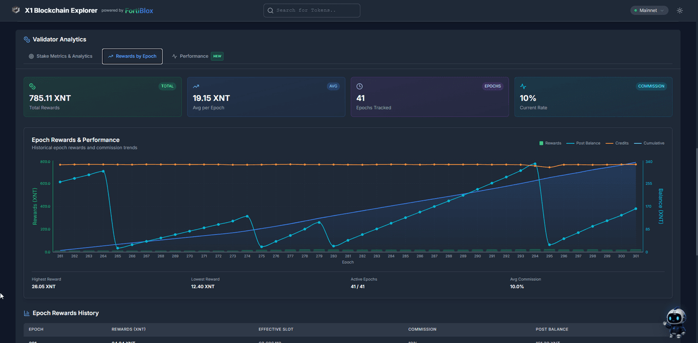Image resolution: width=698 pixels, height=343 pixels.
Task: Click the 41 epochs tracked value
Action: pyautogui.click(x=360, y=99)
